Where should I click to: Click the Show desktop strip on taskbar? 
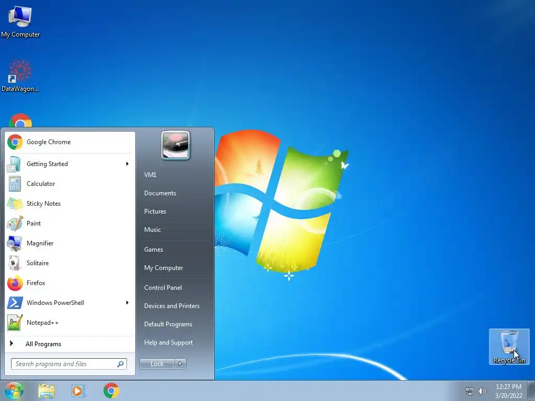tap(531, 391)
